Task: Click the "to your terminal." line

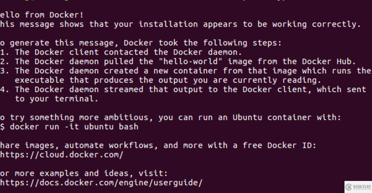Action: click(56, 99)
